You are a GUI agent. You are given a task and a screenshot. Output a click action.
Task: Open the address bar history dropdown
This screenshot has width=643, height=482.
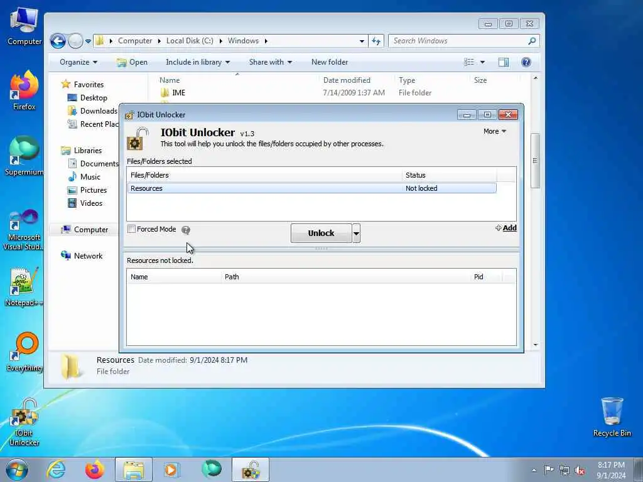(x=362, y=41)
